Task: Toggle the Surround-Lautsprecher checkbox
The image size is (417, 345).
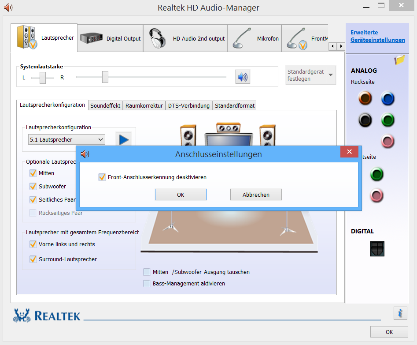Action: (x=33, y=259)
